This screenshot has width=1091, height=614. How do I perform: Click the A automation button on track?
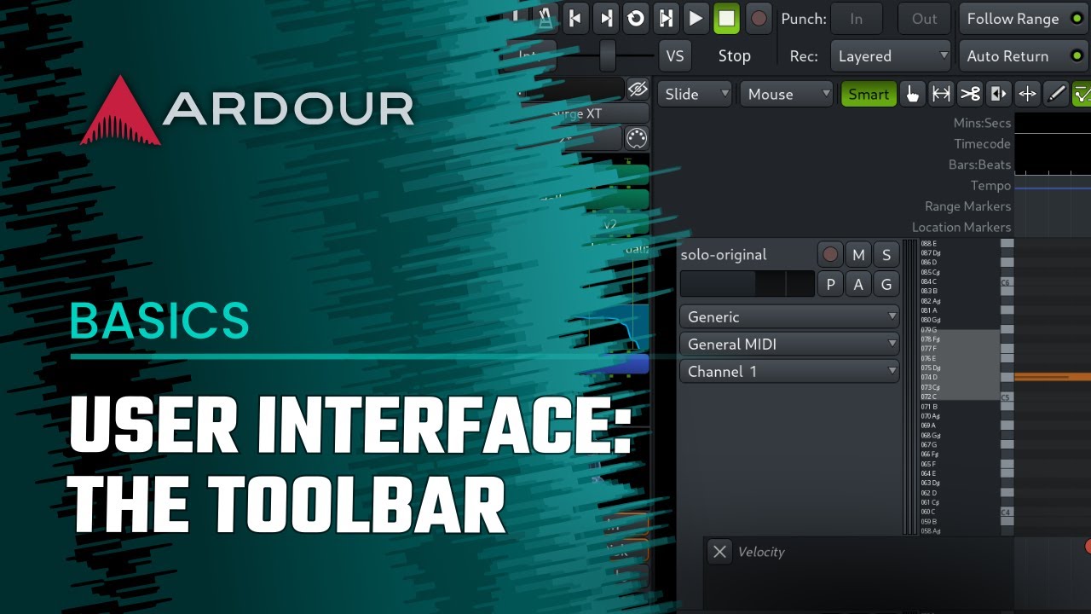[x=858, y=284]
